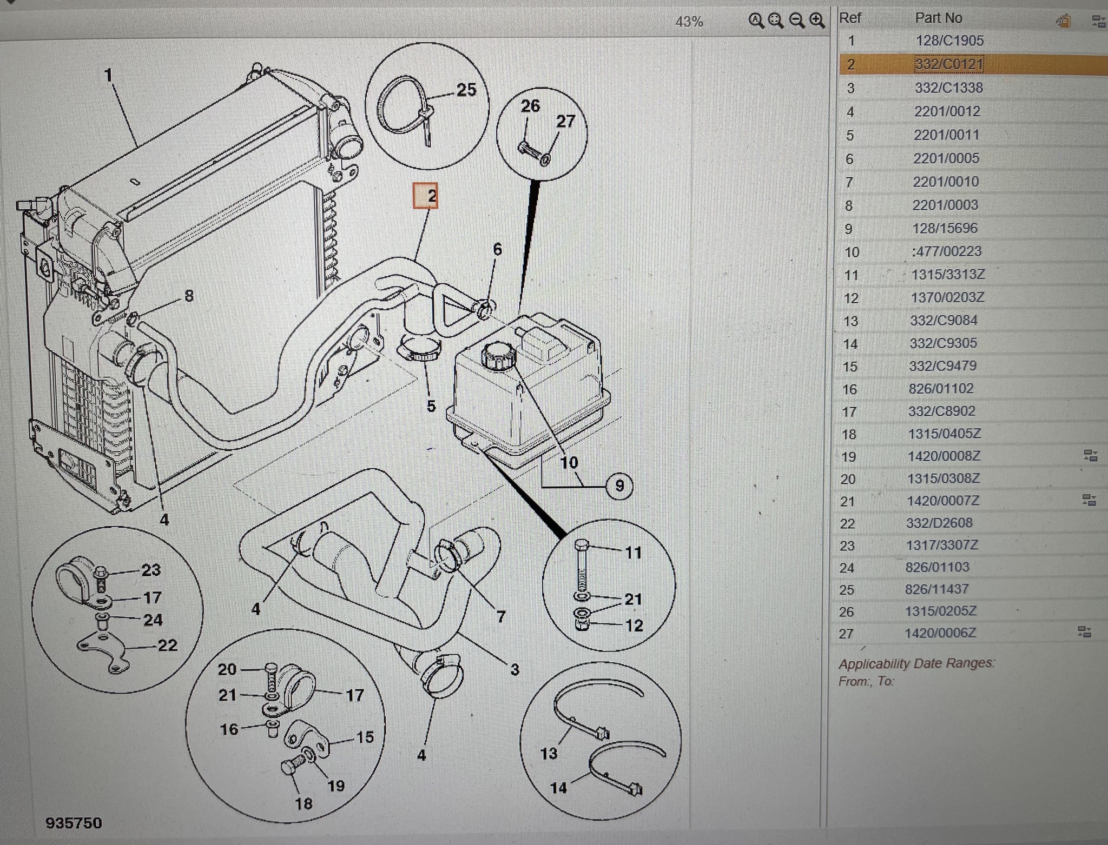Click callout 11 next to the bolt
Screen dimensions: 1108x845
click(x=633, y=553)
